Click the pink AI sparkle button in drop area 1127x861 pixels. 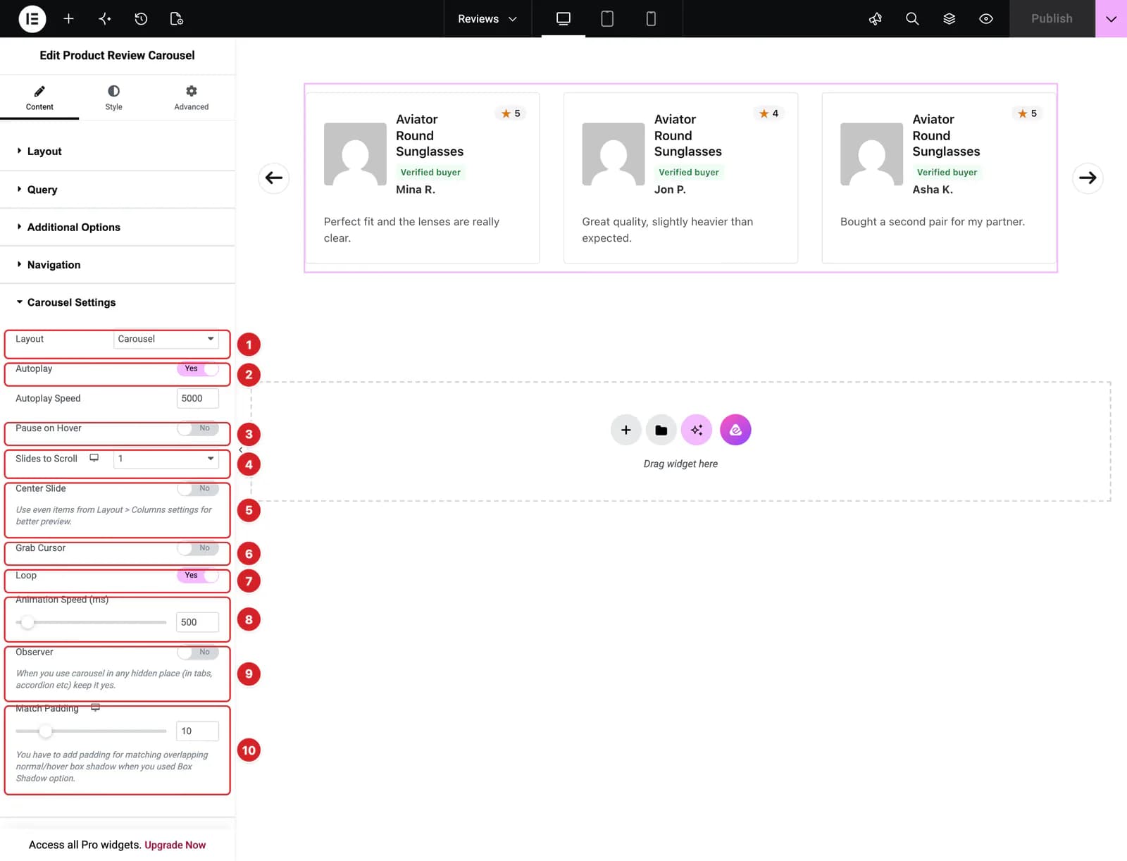[697, 430]
